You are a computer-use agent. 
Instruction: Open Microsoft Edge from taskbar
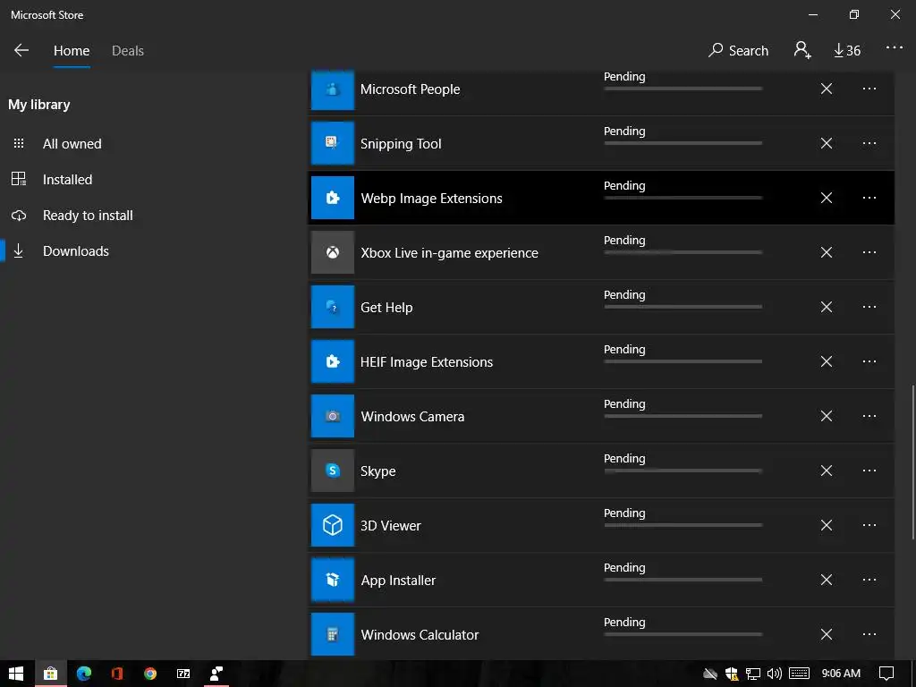(84, 674)
